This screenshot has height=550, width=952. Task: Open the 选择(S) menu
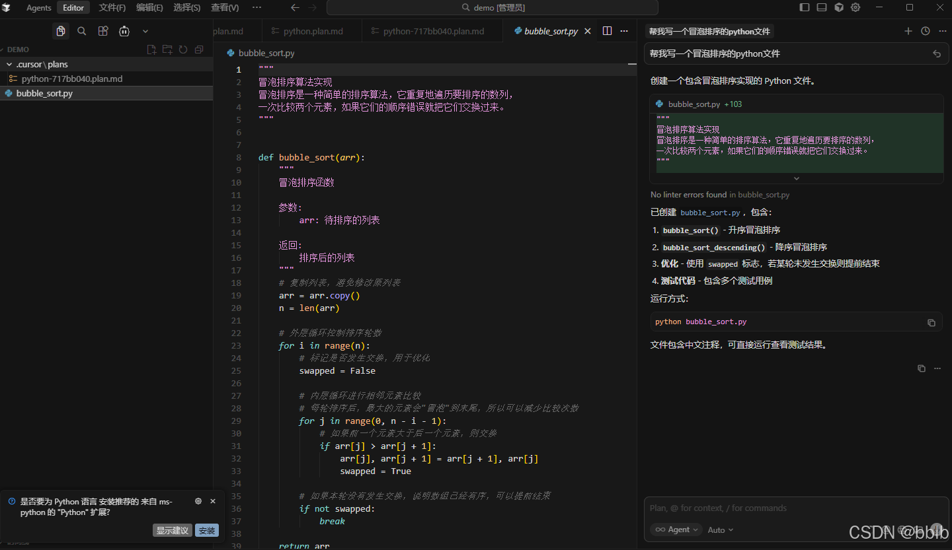pos(187,7)
